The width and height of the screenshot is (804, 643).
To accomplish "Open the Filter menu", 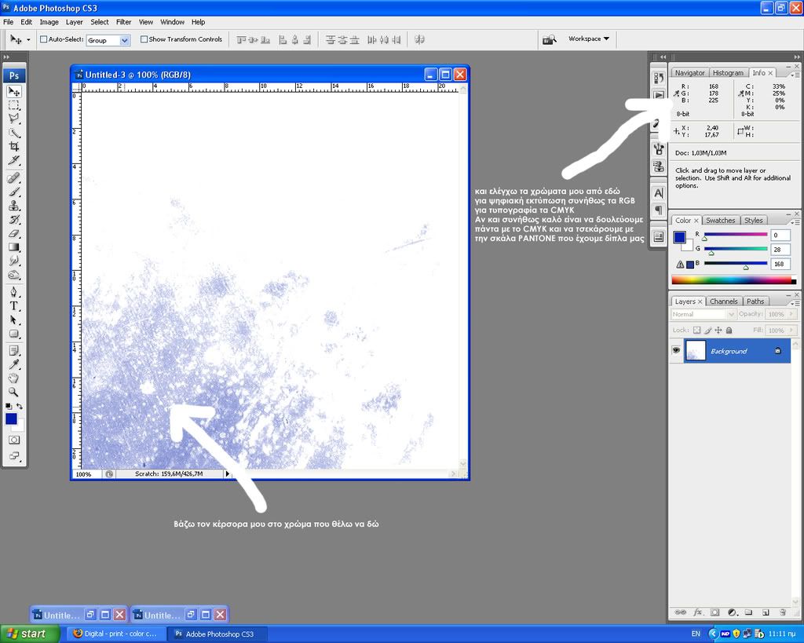I will click(124, 22).
